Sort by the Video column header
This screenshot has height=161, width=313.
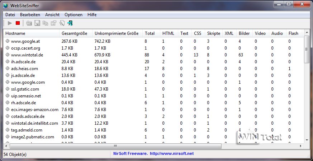[261, 33]
